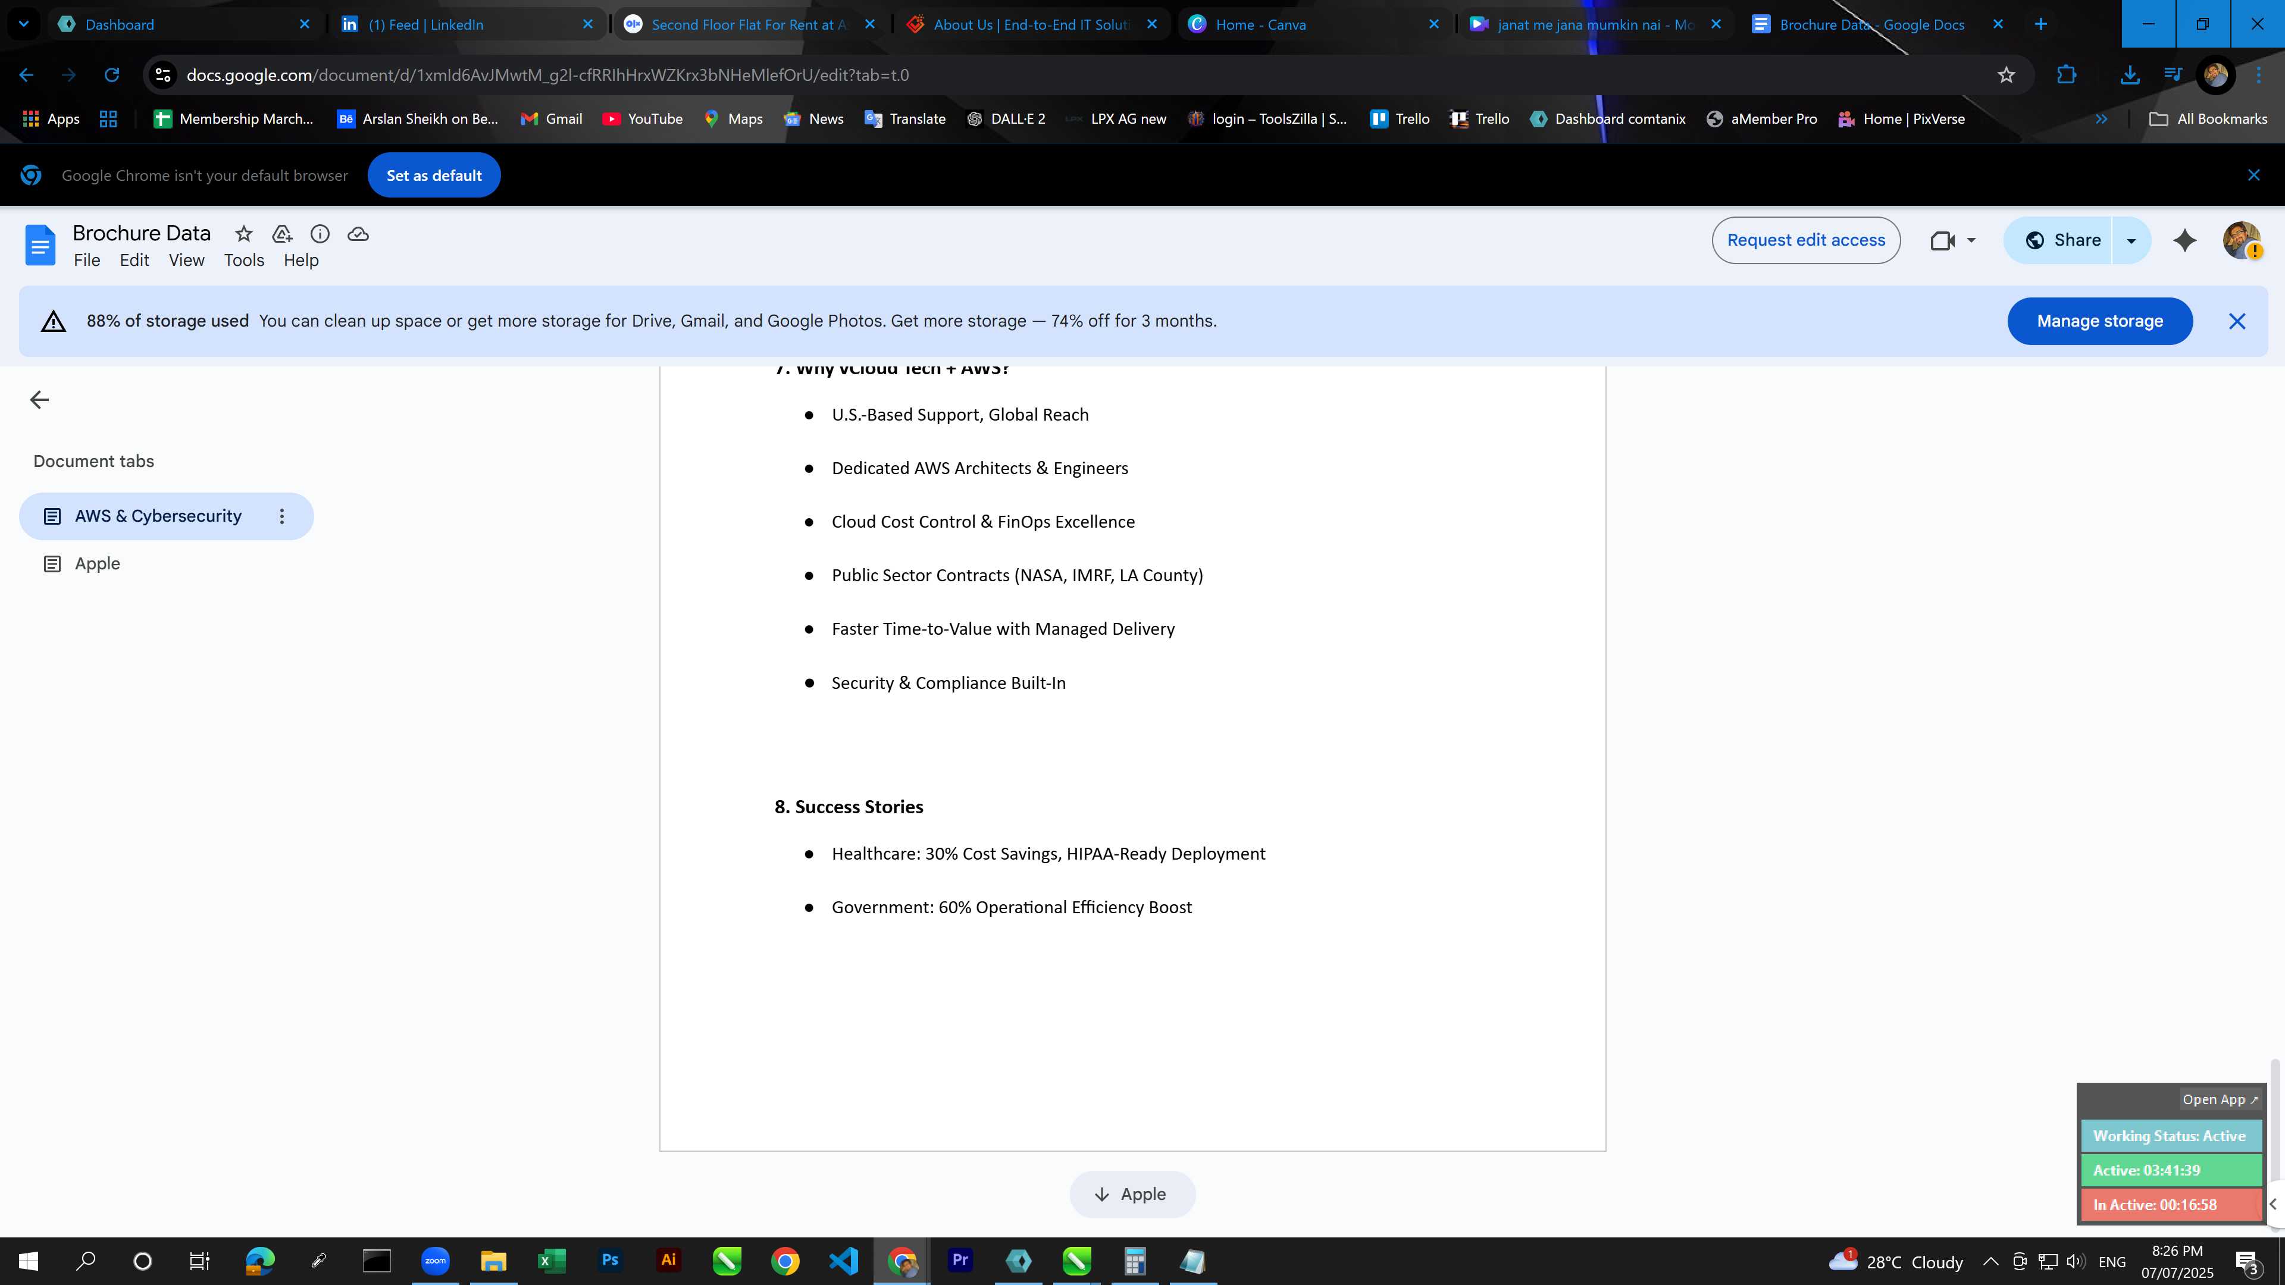Screen dimensions: 2285x1285
Task: Open Zoom from the taskbar
Action: 436,1260
